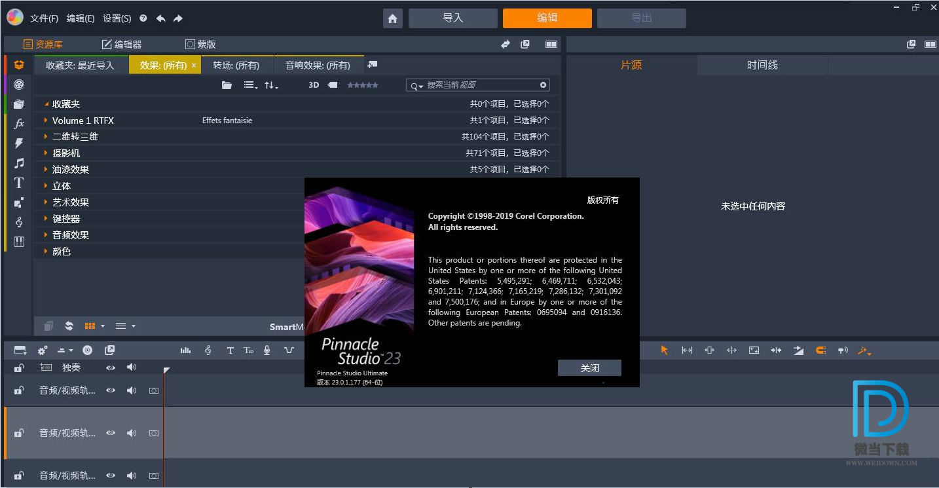Click the timeline T title creator icon

[x=230, y=350]
